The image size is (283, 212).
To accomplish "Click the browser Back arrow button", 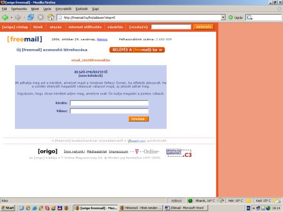I will (6, 17).
